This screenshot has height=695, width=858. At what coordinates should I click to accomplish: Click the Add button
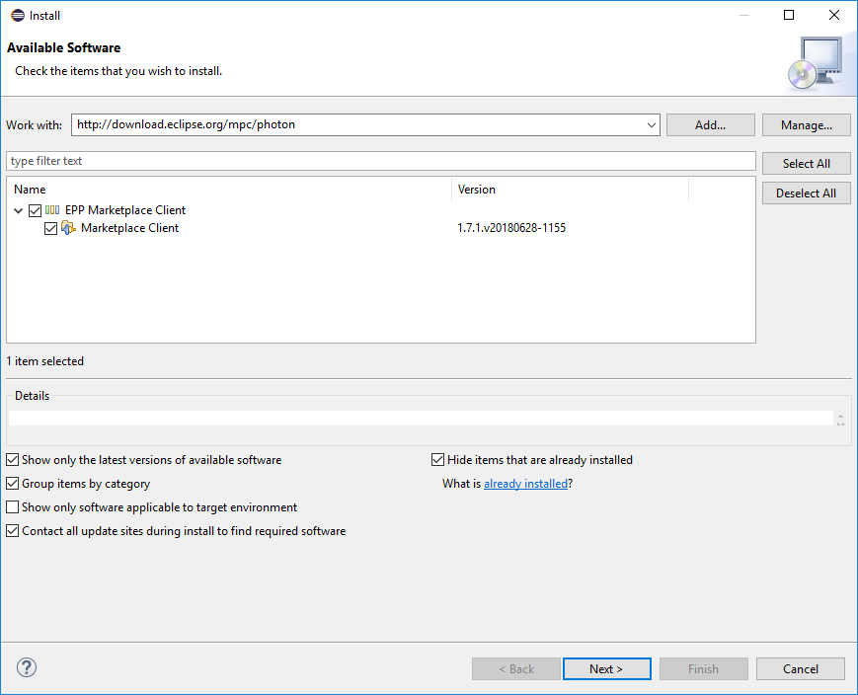click(710, 124)
